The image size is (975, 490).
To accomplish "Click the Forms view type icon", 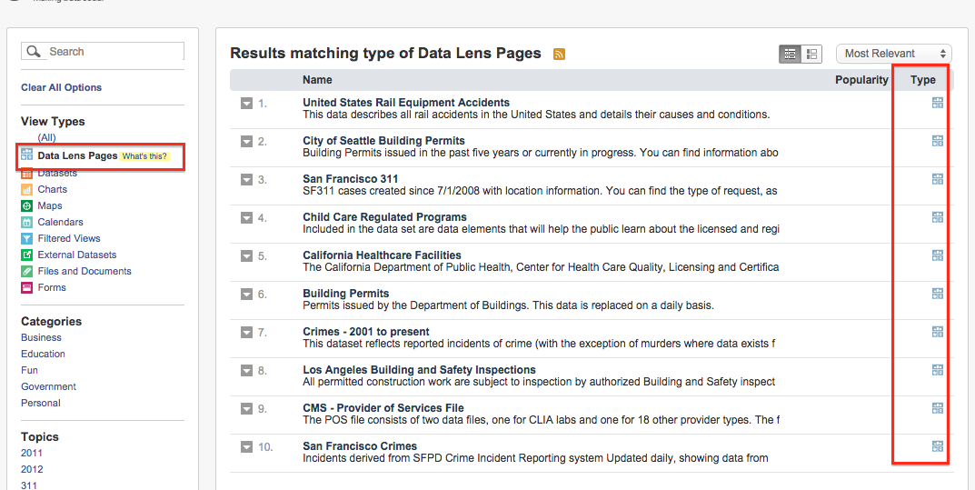I will (26, 288).
